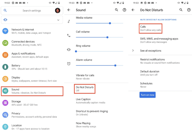Go back from the Sound screen
The height and width of the screenshot is (132, 192).
(x=69, y=10)
